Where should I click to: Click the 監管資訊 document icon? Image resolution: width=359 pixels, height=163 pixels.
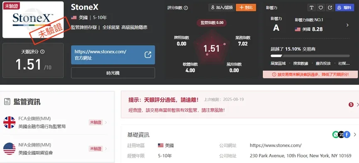coord(7,102)
